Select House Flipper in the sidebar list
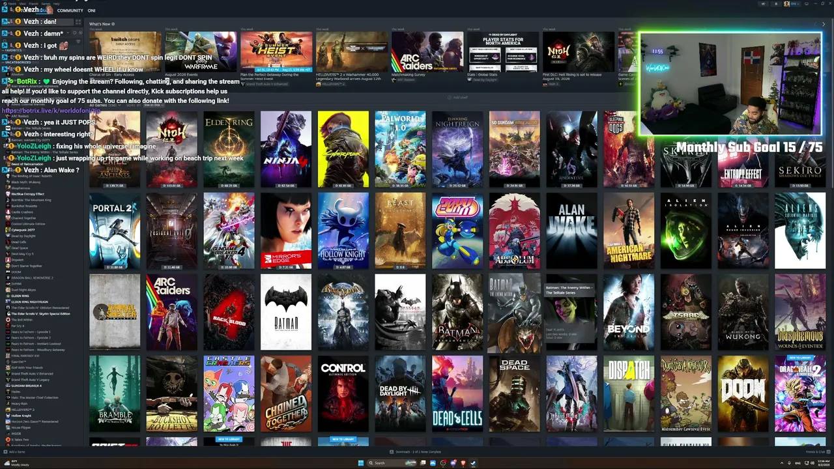834x469 pixels. 22,427
